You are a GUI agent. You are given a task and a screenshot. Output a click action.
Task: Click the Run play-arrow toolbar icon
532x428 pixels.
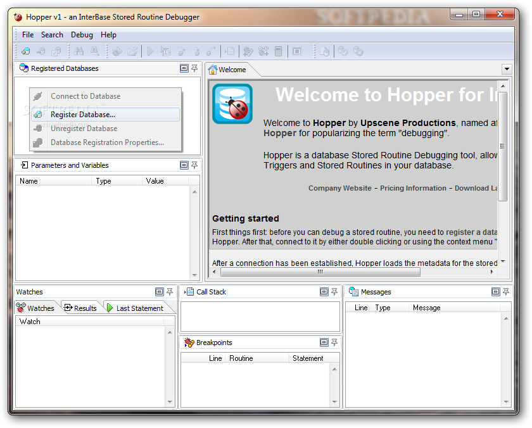tap(150, 51)
